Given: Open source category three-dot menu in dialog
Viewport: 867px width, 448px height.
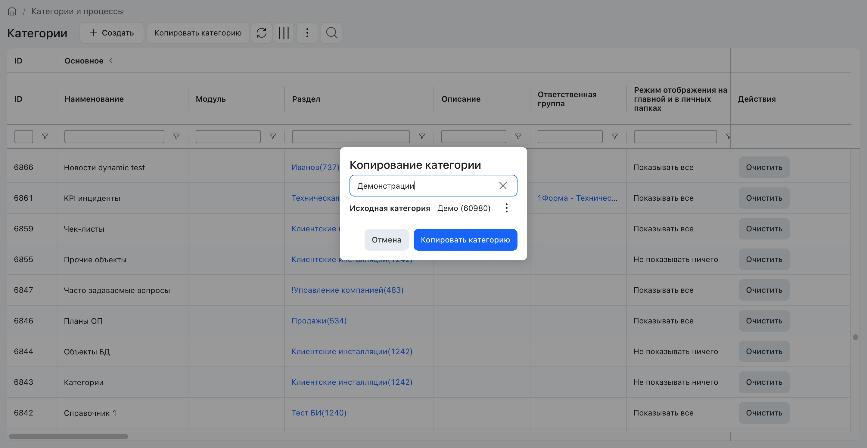Looking at the screenshot, I should click(506, 208).
